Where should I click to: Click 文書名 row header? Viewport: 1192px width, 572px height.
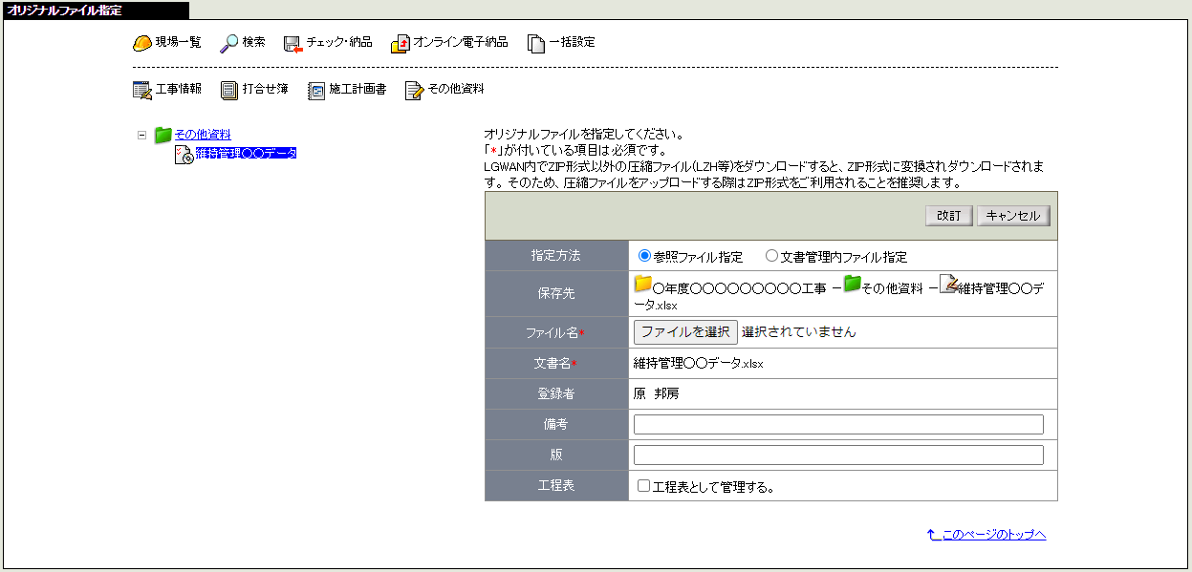[x=556, y=363]
